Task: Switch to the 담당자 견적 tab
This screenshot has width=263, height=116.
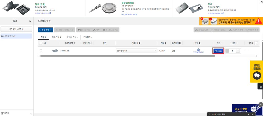Action: 72,37
